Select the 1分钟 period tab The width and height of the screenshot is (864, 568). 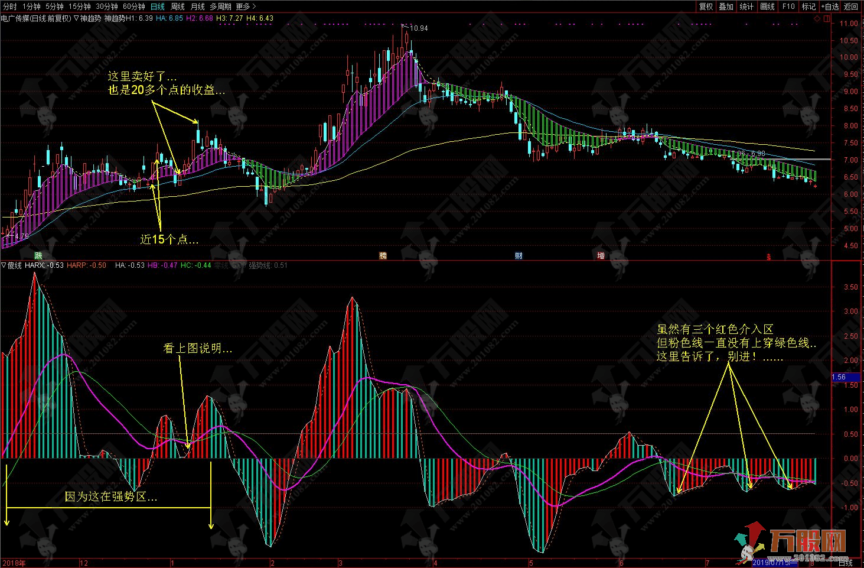point(31,7)
